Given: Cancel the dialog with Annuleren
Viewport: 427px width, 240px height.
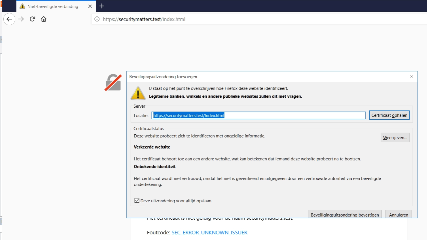Looking at the screenshot, I should coord(398,215).
